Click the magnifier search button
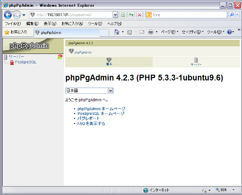Viewport: 242px width, 195px height. 232,15
